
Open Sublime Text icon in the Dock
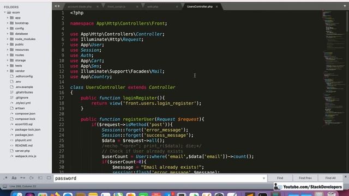coord(250,194)
